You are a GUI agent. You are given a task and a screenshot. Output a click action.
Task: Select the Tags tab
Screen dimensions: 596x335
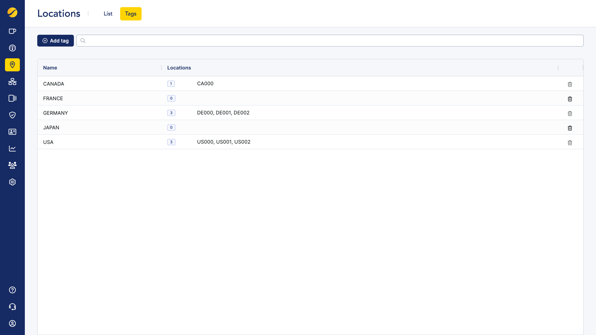(x=131, y=14)
